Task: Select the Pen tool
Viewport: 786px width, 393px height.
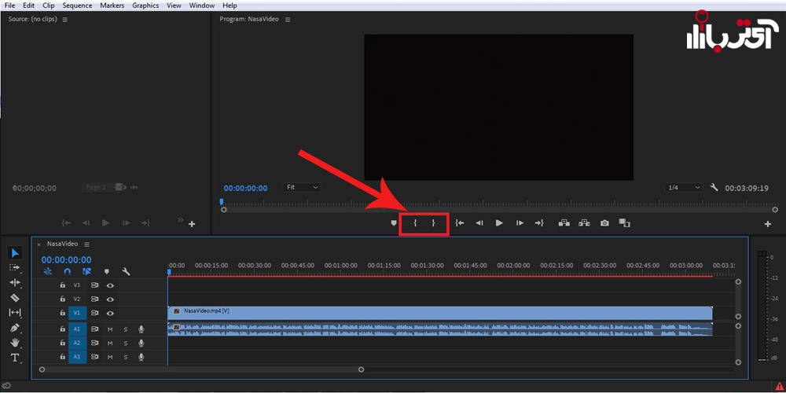Action: point(14,328)
